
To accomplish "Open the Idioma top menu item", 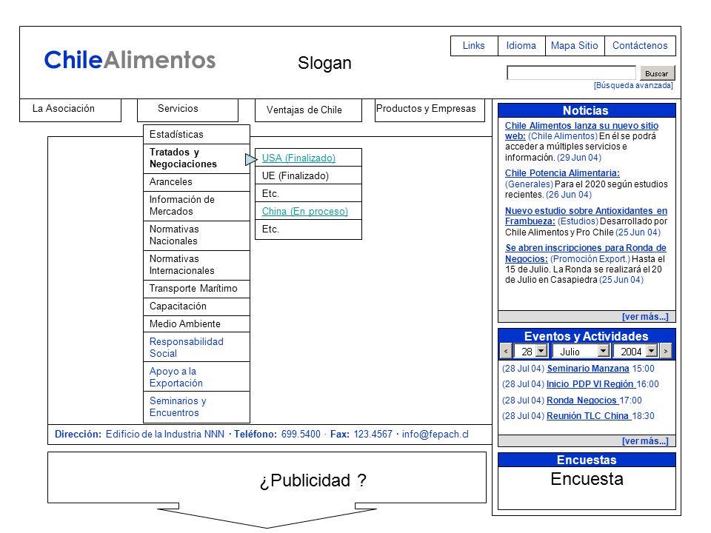I will click(x=521, y=46).
